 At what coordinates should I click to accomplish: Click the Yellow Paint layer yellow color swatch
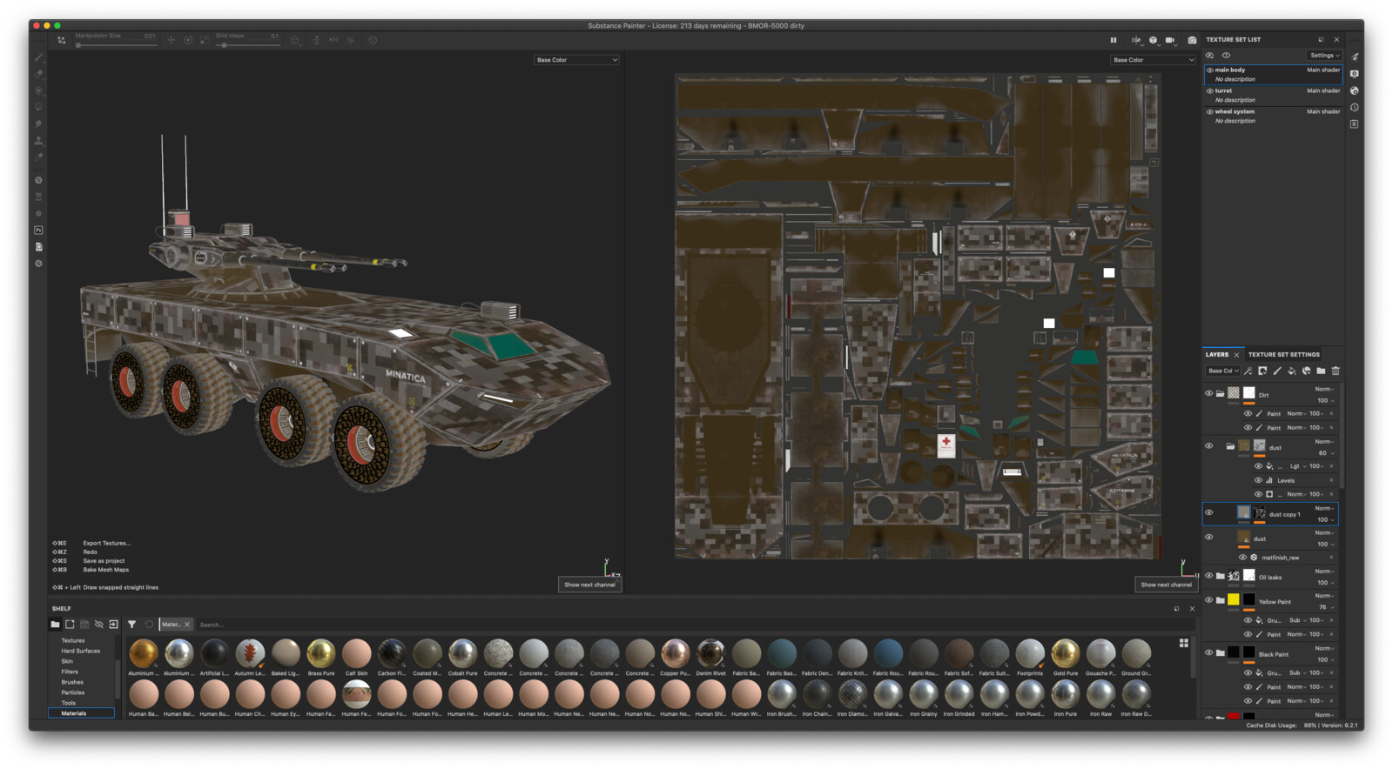1234,600
